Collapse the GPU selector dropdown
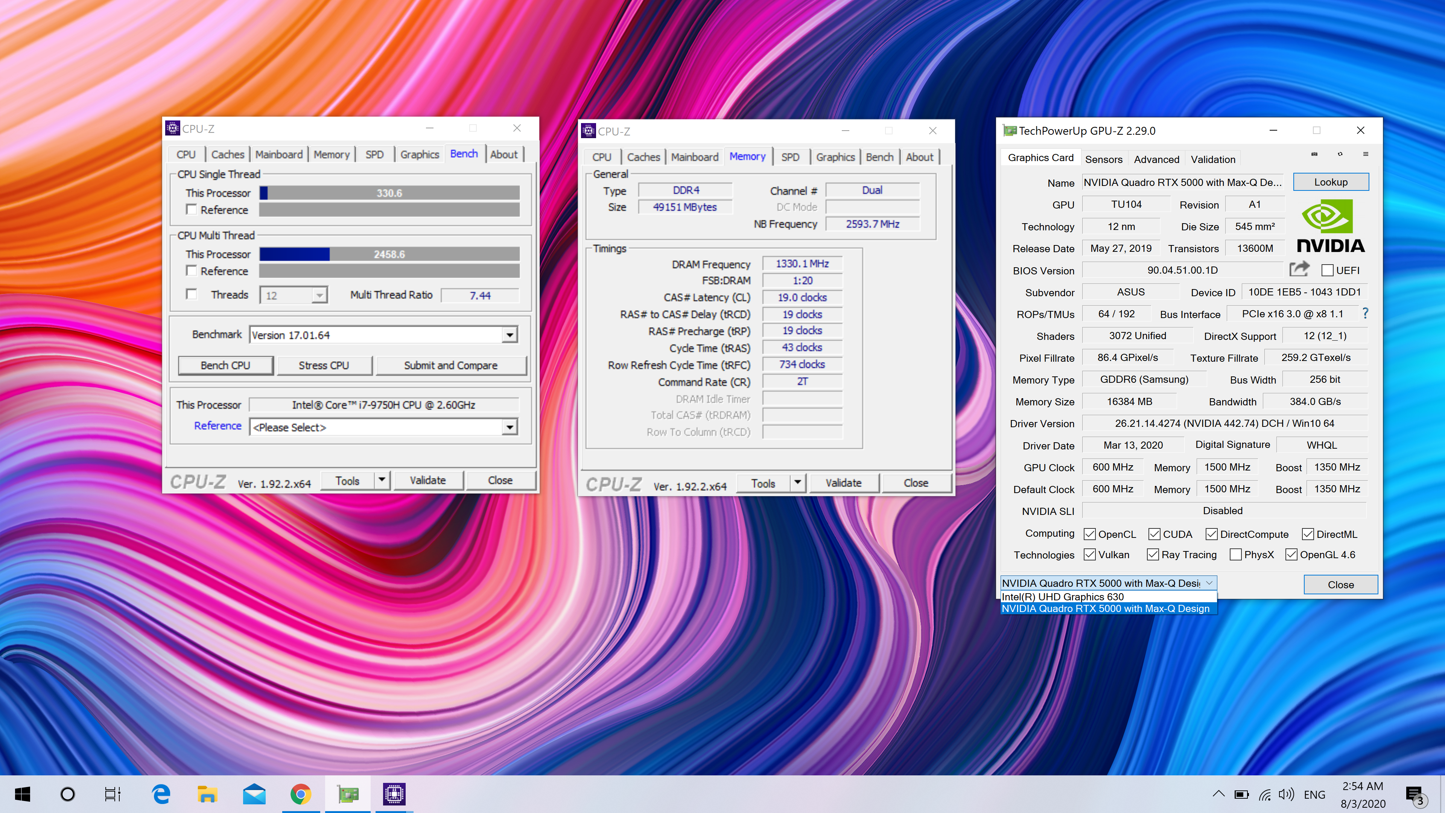Screen dimensions: 1445x813 (1209, 583)
